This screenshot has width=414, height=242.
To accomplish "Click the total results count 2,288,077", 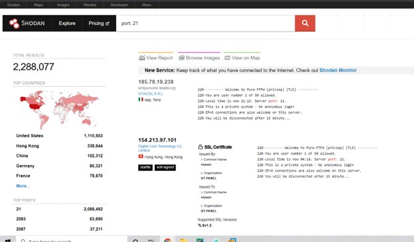I will [x=34, y=67].
